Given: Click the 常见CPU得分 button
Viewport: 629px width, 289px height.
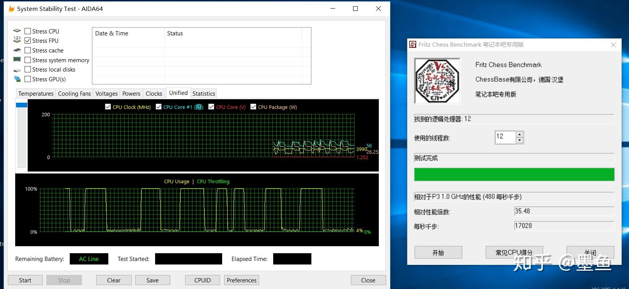Looking at the screenshot, I should pyautogui.click(x=514, y=252).
